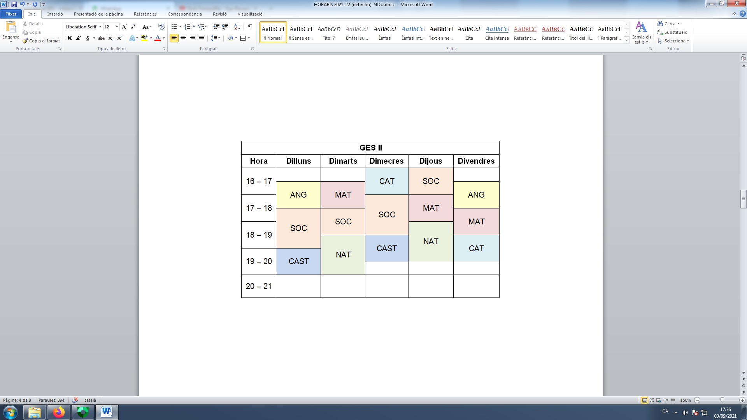Screen dimensions: 747x420
Task: Open the bullet list dropdown arrow
Action: [x=180, y=27]
